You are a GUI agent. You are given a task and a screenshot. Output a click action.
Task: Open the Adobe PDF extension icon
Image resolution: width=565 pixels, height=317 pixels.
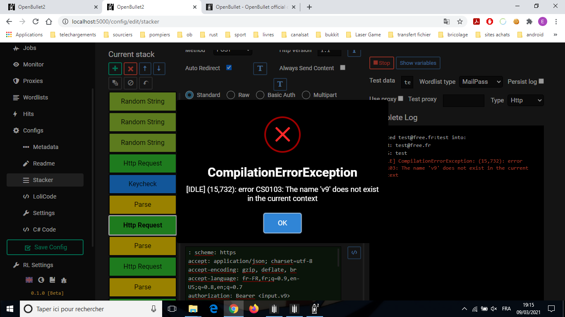(x=476, y=21)
